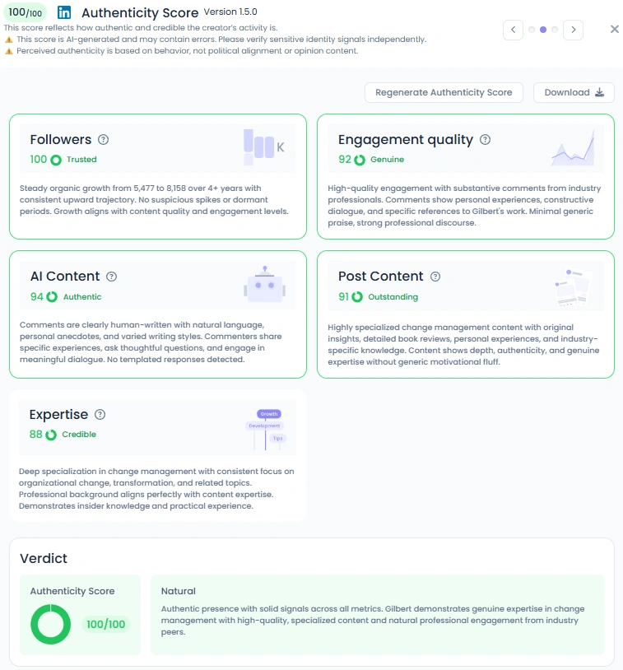The height and width of the screenshot is (670, 623).
Task: Click Regenerate Authenticity Score button
Action: pos(444,92)
